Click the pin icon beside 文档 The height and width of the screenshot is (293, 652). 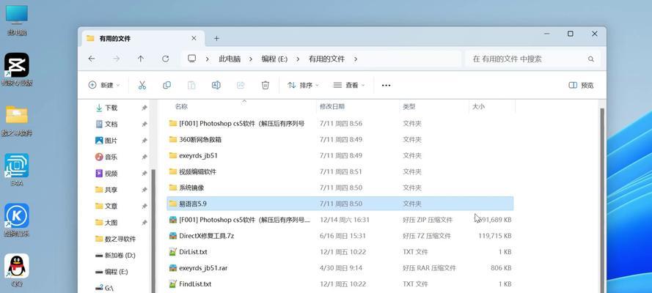coord(144,124)
